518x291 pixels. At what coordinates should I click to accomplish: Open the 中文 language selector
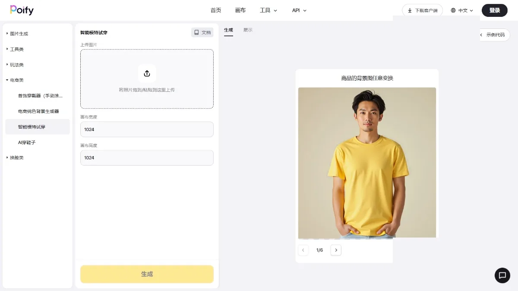click(462, 10)
